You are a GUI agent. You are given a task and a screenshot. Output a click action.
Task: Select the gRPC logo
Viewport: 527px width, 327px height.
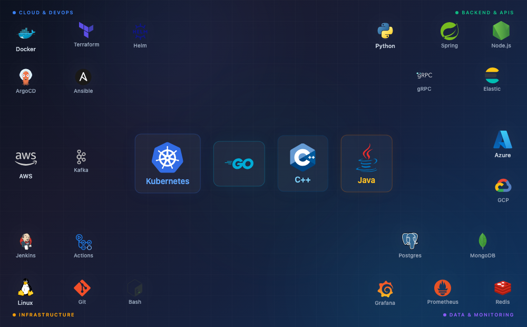[x=424, y=75]
